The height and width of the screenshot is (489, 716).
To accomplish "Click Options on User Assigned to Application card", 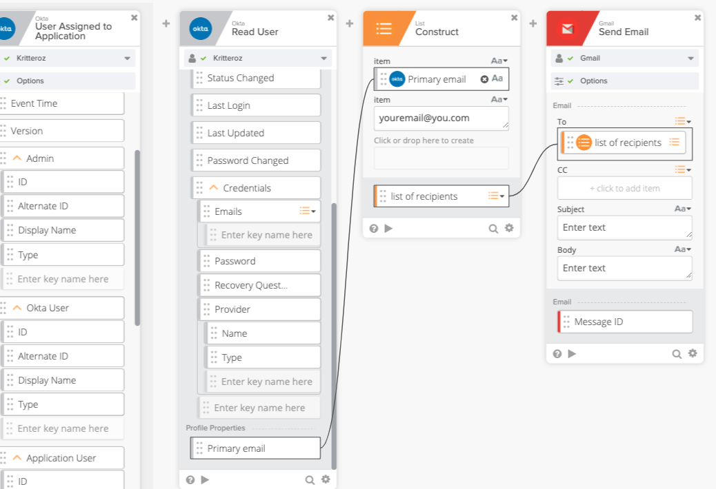I will (x=30, y=81).
